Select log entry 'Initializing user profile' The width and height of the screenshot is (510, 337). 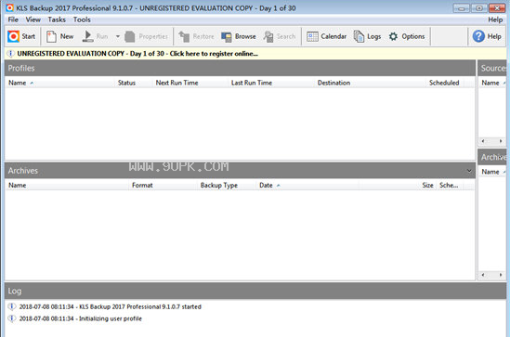(x=80, y=318)
